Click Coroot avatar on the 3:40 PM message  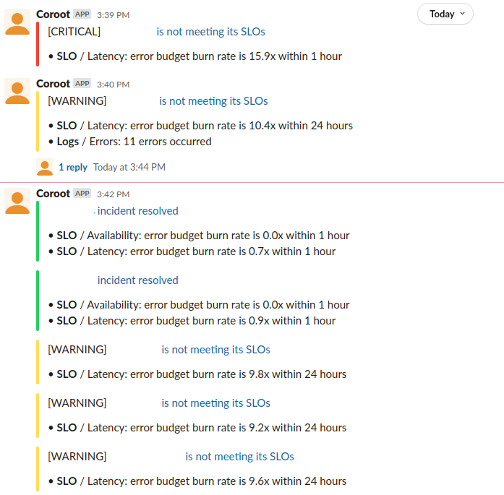tap(17, 91)
